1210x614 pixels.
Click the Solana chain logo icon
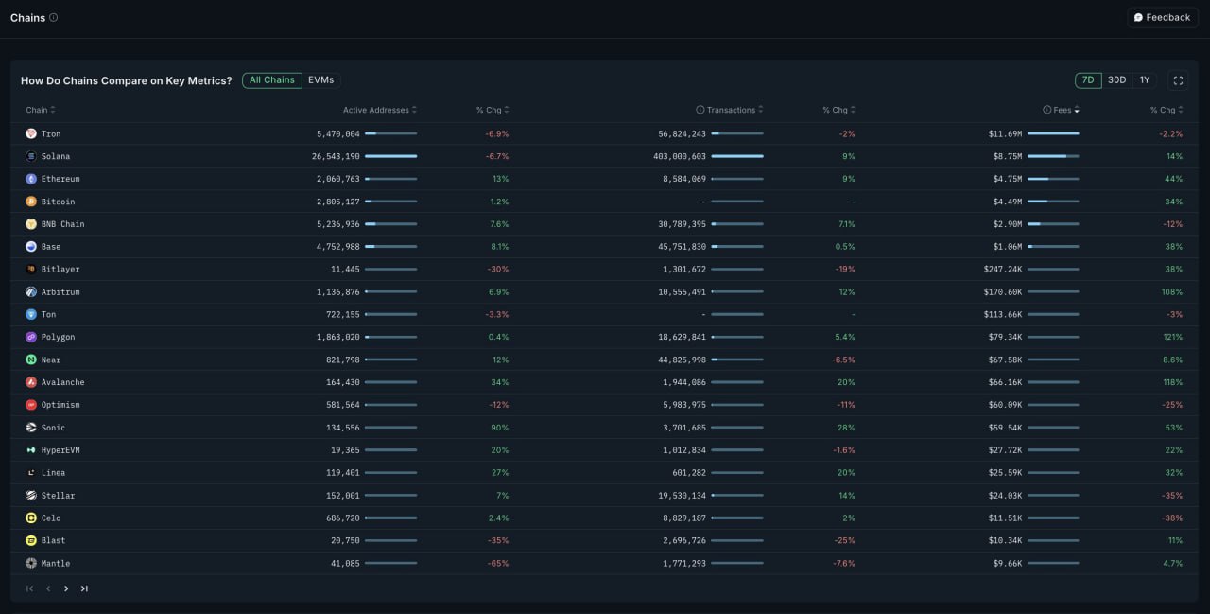(x=31, y=156)
